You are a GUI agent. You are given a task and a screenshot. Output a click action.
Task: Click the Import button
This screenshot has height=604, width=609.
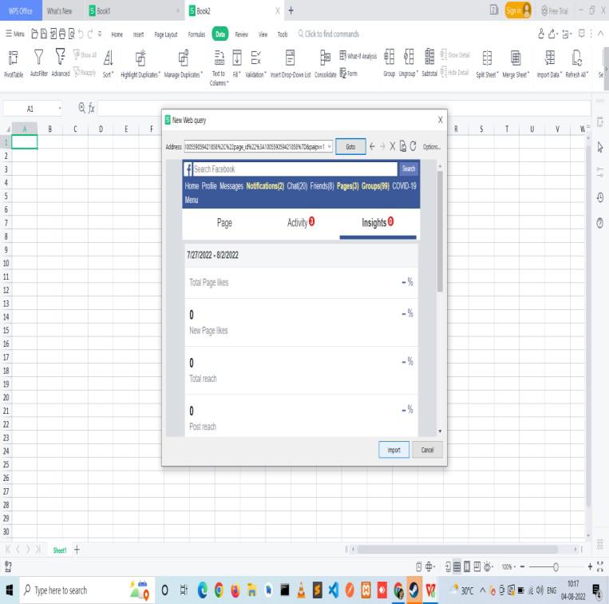(x=393, y=450)
